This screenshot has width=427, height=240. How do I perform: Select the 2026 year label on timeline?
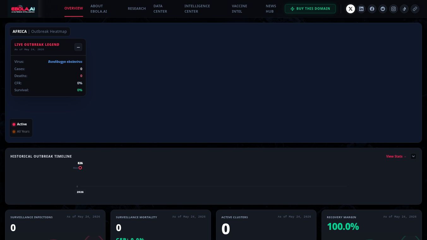pyautogui.click(x=80, y=192)
